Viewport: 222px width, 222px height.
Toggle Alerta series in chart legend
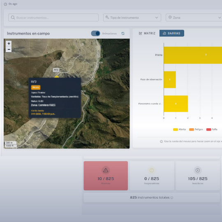tap(179, 129)
